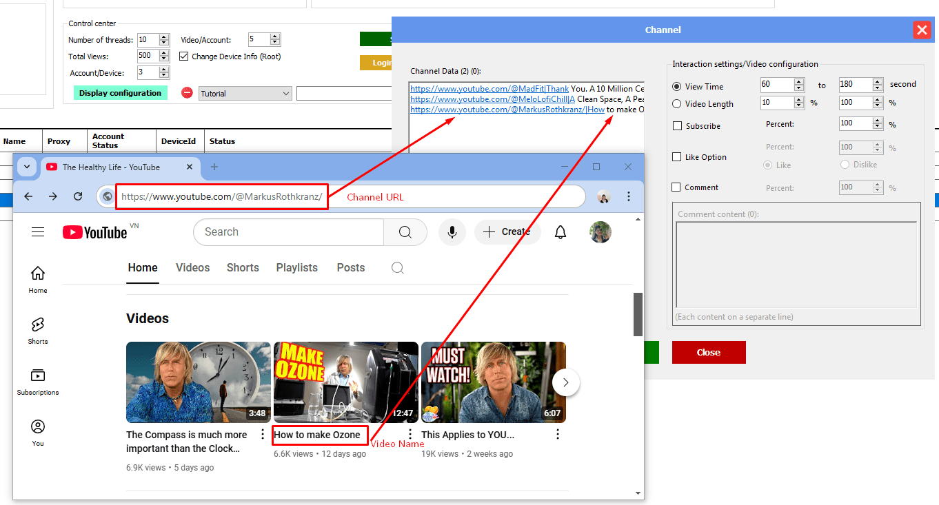
Task: Switch to channel Home tab
Action: coord(143,268)
